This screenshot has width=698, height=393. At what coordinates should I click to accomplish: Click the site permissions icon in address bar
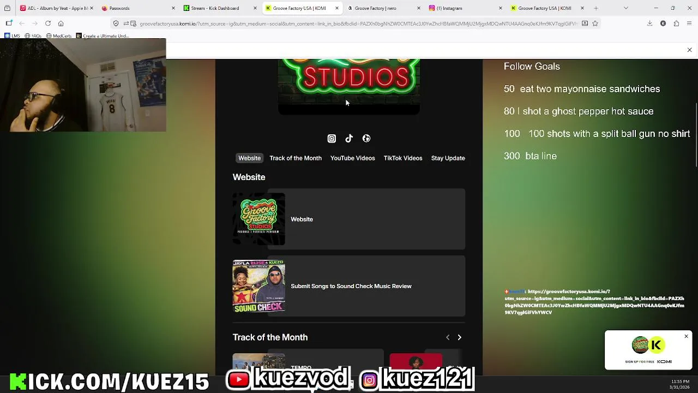click(126, 23)
